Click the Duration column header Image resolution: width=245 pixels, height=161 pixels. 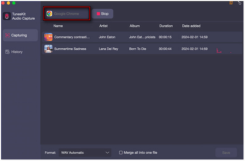166,26
